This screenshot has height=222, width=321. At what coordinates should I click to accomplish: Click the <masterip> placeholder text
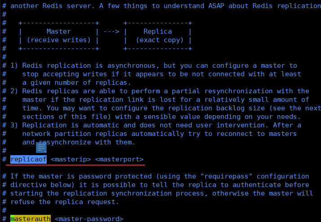point(70,159)
